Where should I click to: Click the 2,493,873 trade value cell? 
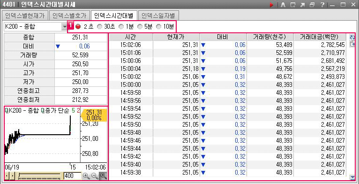click(x=320, y=77)
